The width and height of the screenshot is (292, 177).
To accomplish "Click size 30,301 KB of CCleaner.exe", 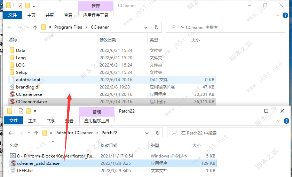I will (x=204, y=94).
